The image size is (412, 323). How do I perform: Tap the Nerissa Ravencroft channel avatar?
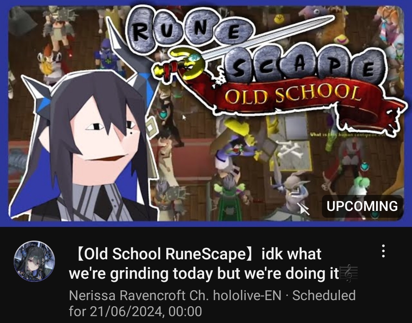(x=34, y=261)
